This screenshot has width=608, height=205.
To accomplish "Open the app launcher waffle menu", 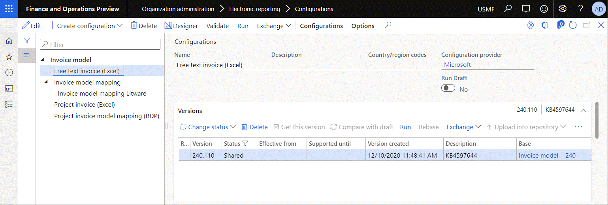I will [x=9, y=9].
